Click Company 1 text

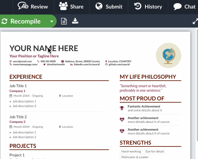(x=18, y=91)
